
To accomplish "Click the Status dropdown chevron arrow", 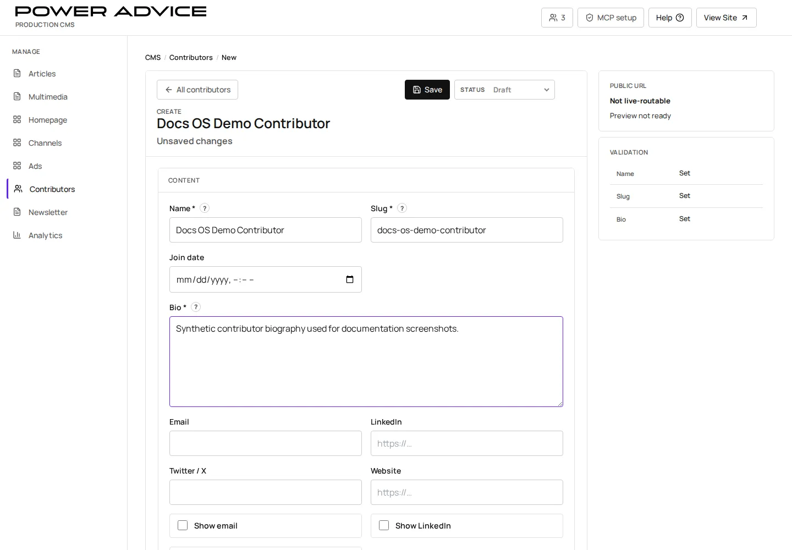I will click(x=547, y=90).
